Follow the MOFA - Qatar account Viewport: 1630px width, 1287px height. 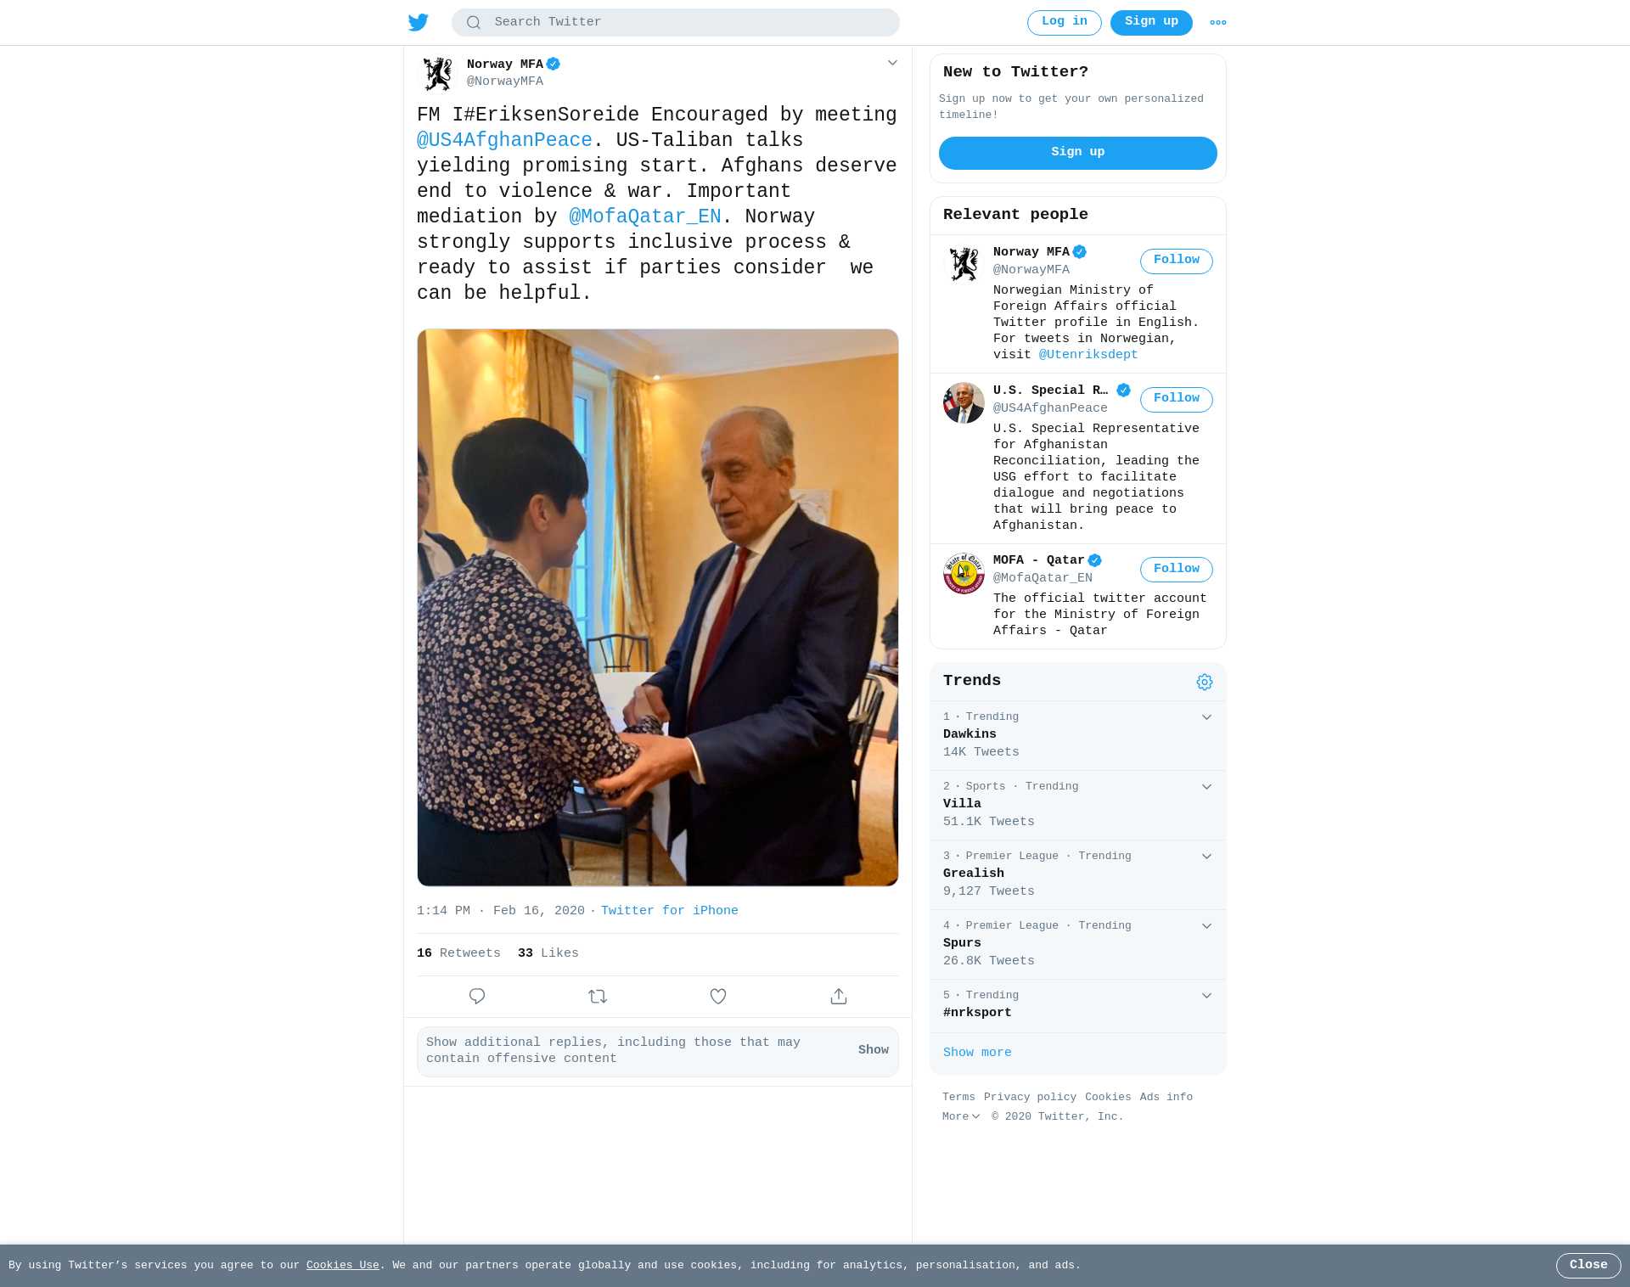coord(1176,570)
